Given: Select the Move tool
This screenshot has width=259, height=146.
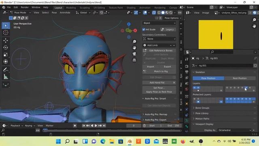Looking at the screenshot, I should coord(6,41).
